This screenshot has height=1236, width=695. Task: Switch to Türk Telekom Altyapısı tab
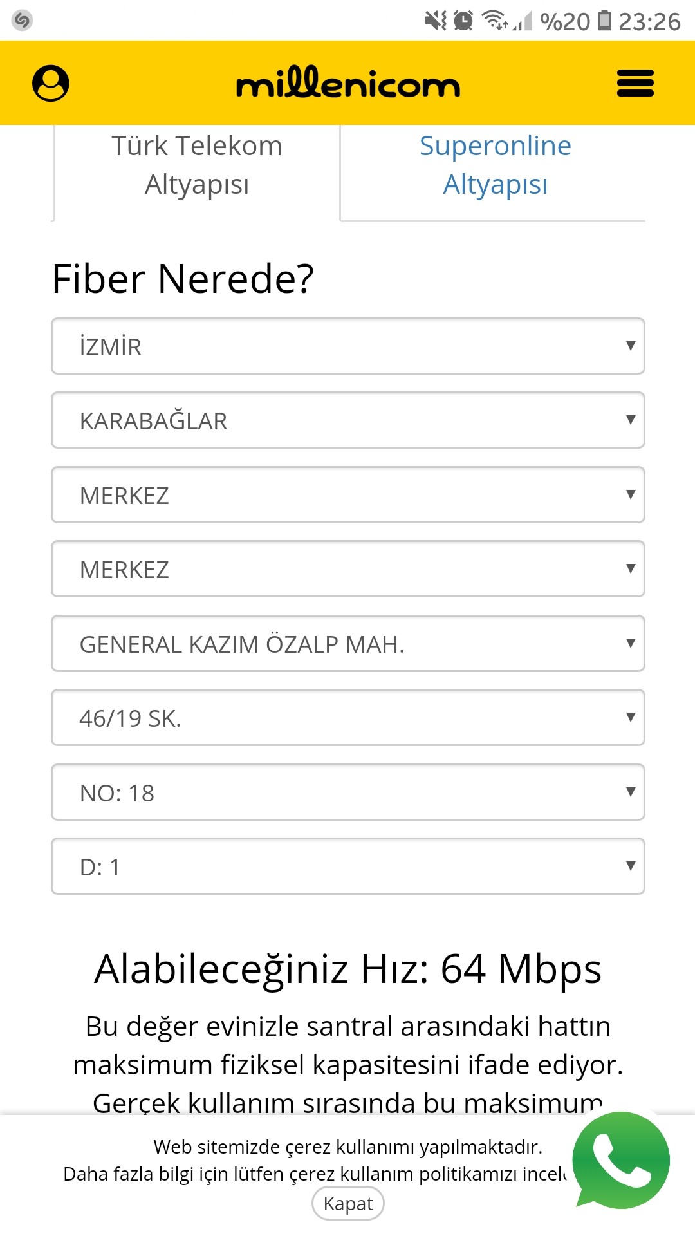[x=197, y=165]
